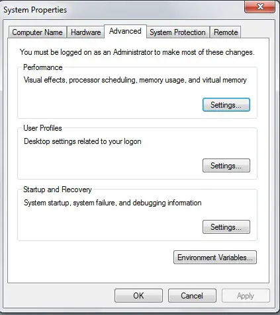Click the visual effects description text
The height and width of the screenshot is (315, 280).
135,80
